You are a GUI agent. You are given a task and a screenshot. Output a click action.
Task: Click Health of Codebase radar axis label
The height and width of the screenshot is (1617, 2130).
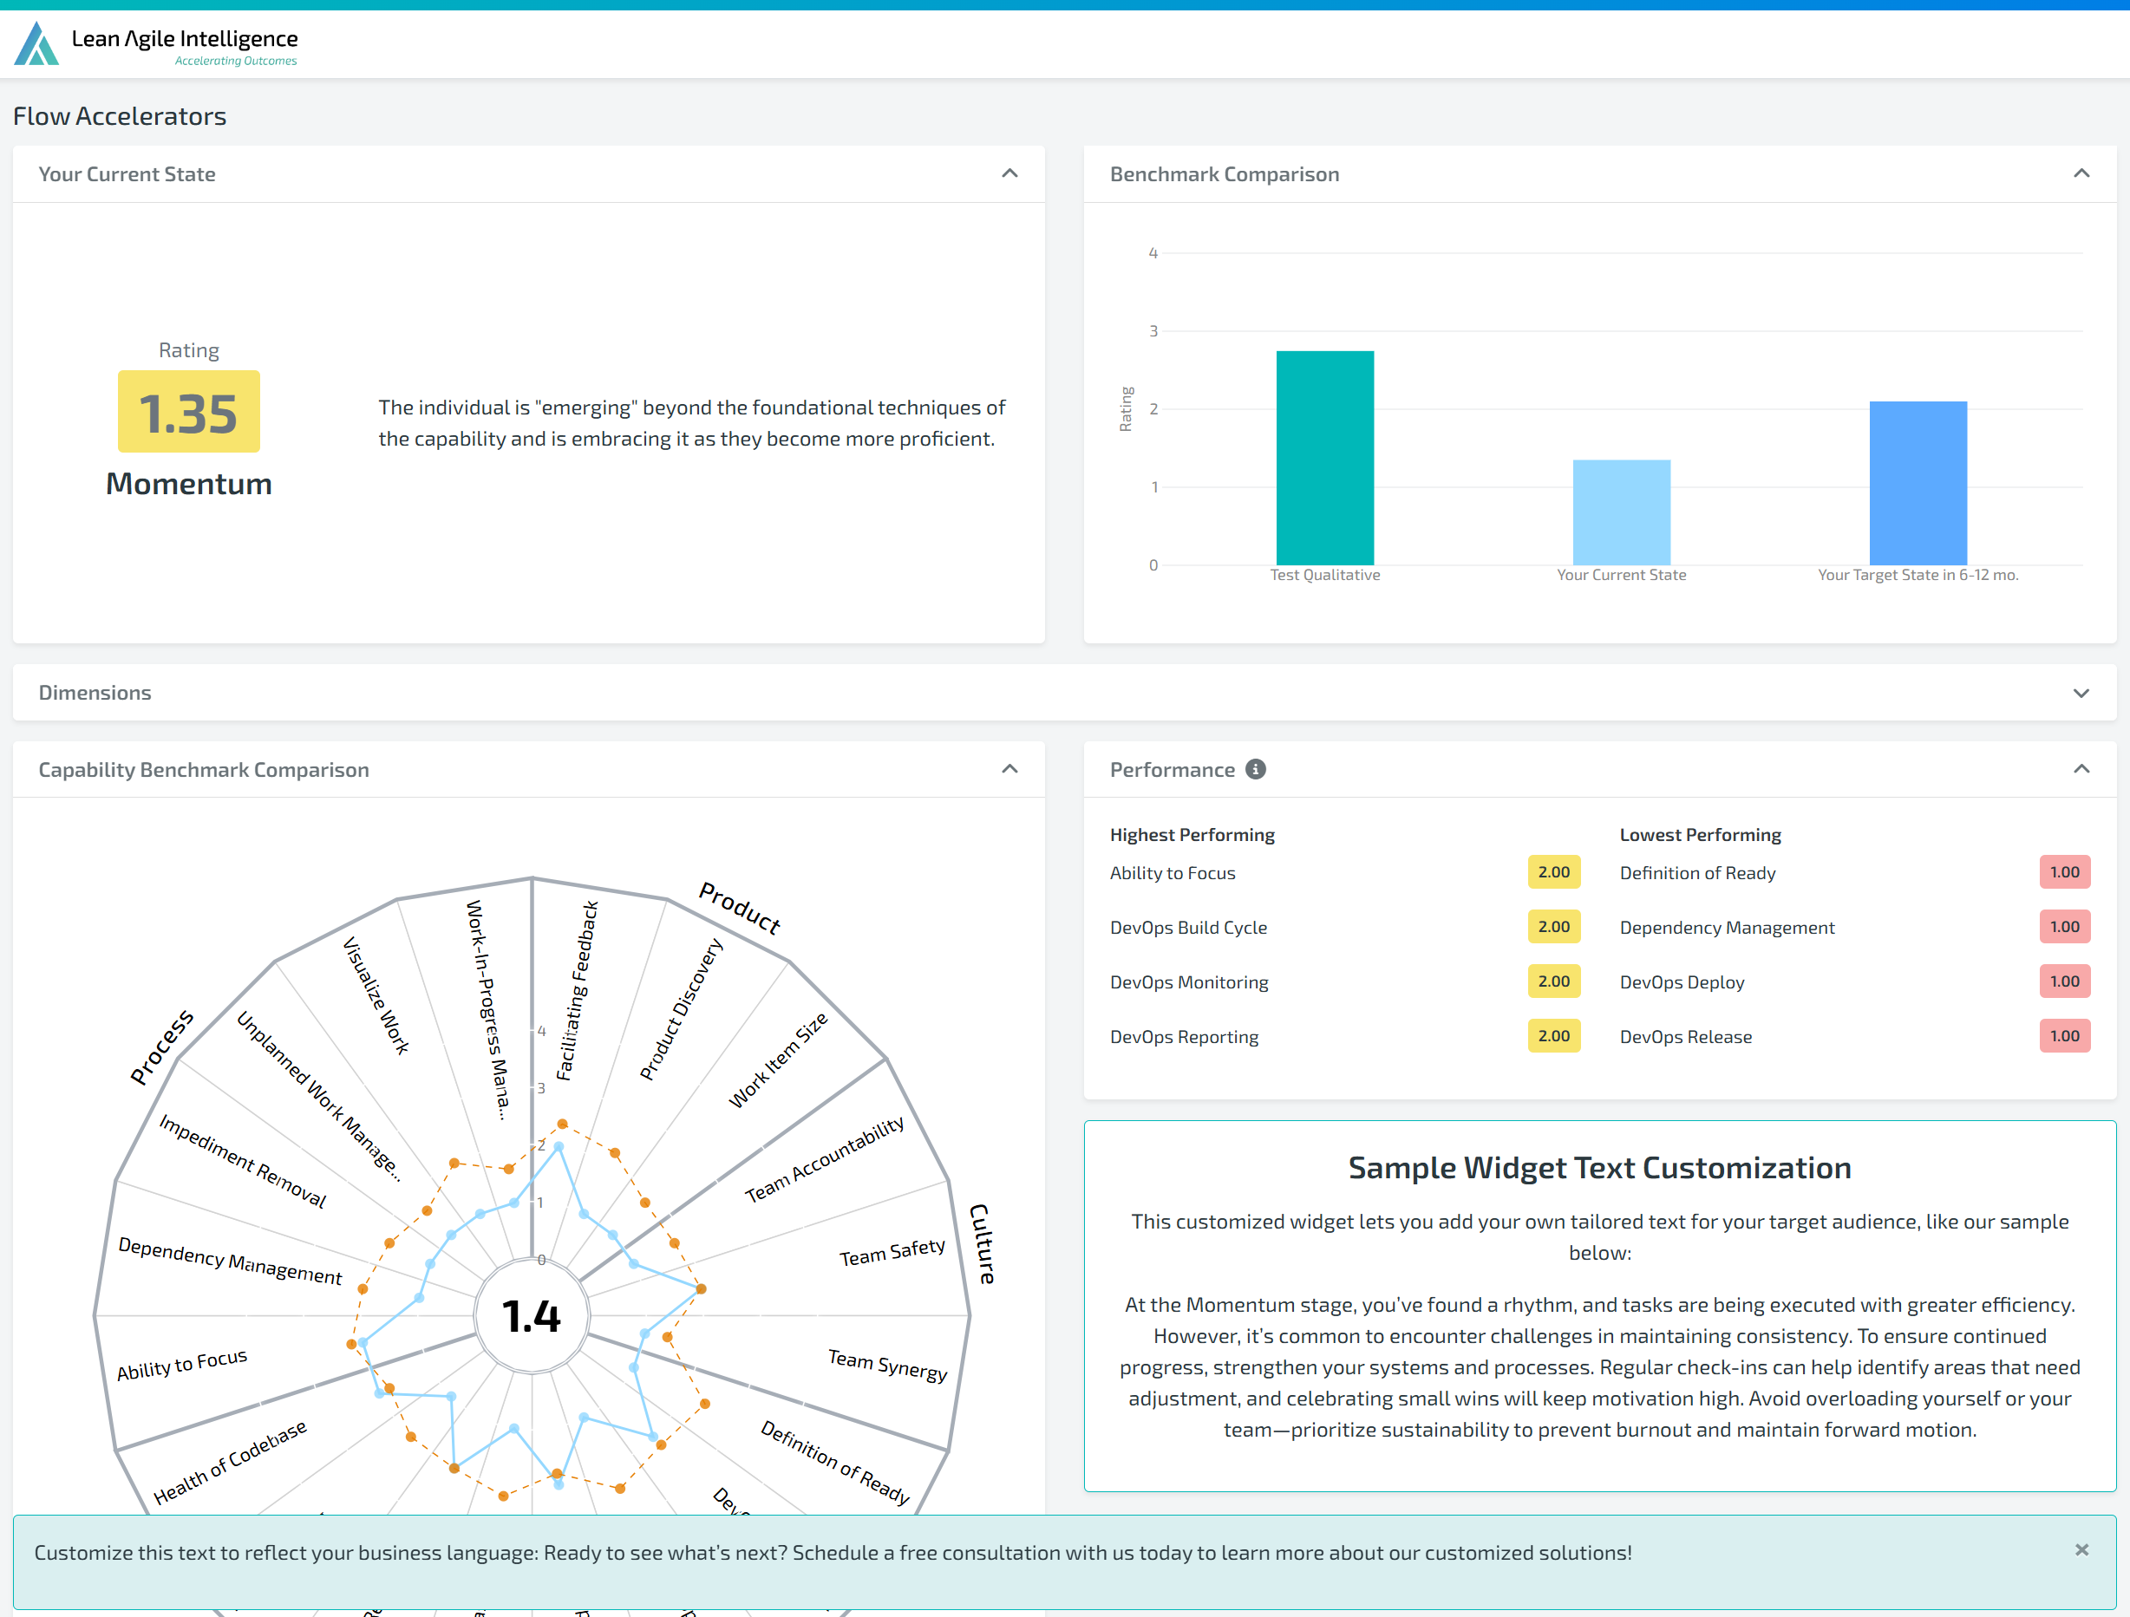(230, 1461)
